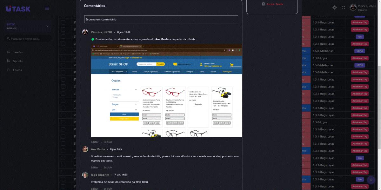The height and width of the screenshot is (190, 381).
Task: Click Iago Amorim's comment avatar
Action: (85, 175)
